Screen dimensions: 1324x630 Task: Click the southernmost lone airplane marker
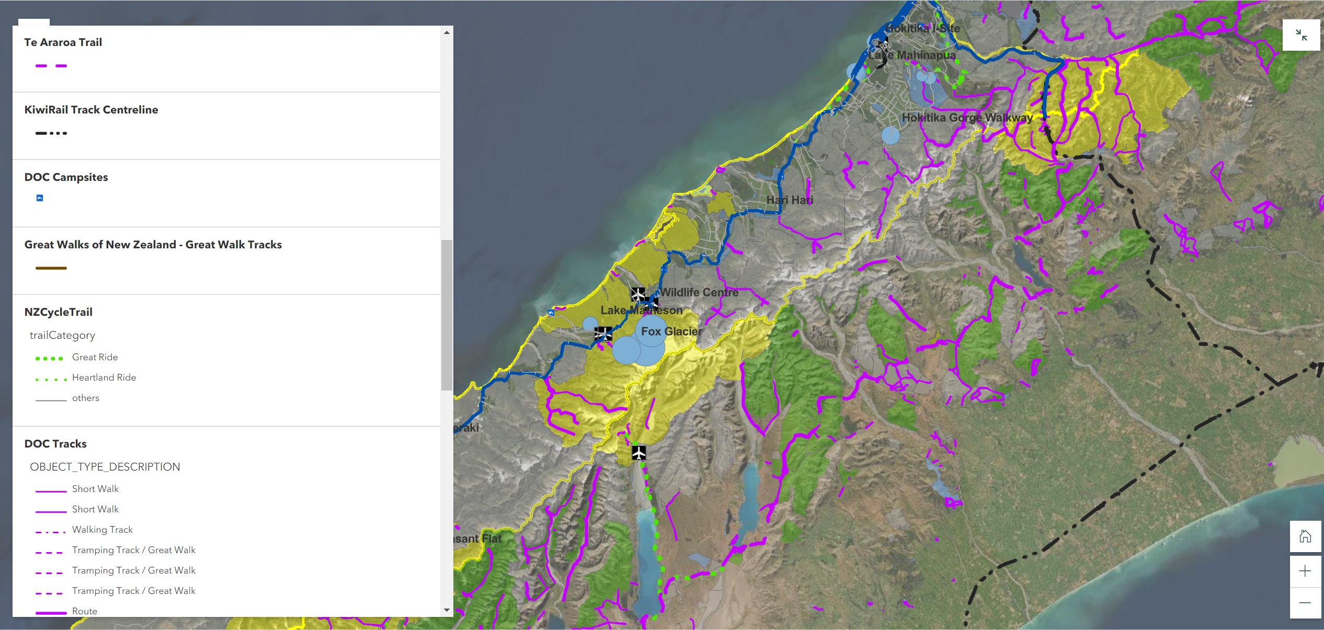pos(638,452)
